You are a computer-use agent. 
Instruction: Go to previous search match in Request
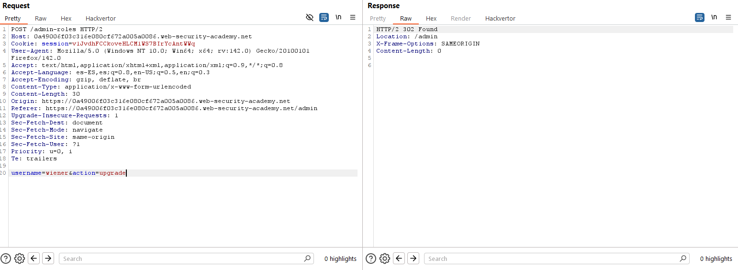34,259
